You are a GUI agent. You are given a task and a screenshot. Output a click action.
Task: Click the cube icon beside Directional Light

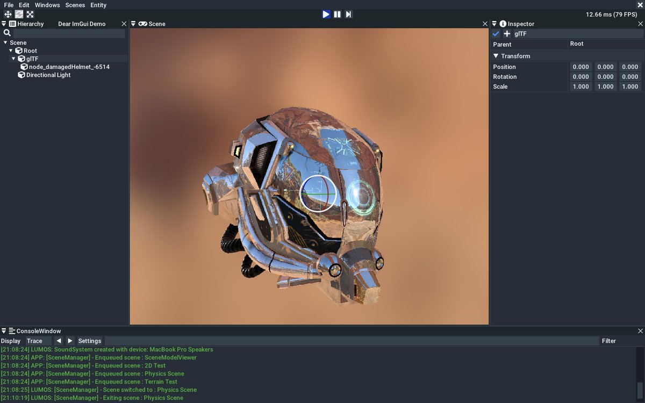point(21,75)
